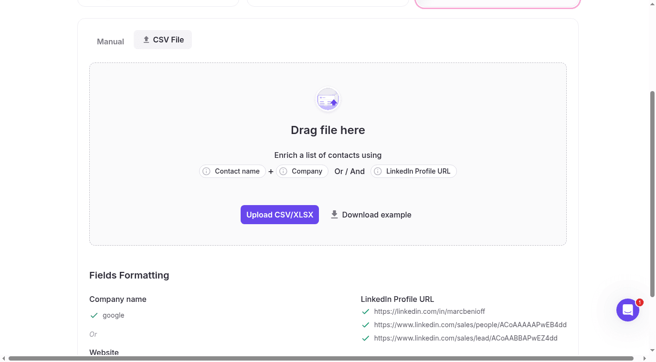This screenshot has width=656, height=362.
Task: Click the Fields Formatting heading
Action: tap(129, 275)
